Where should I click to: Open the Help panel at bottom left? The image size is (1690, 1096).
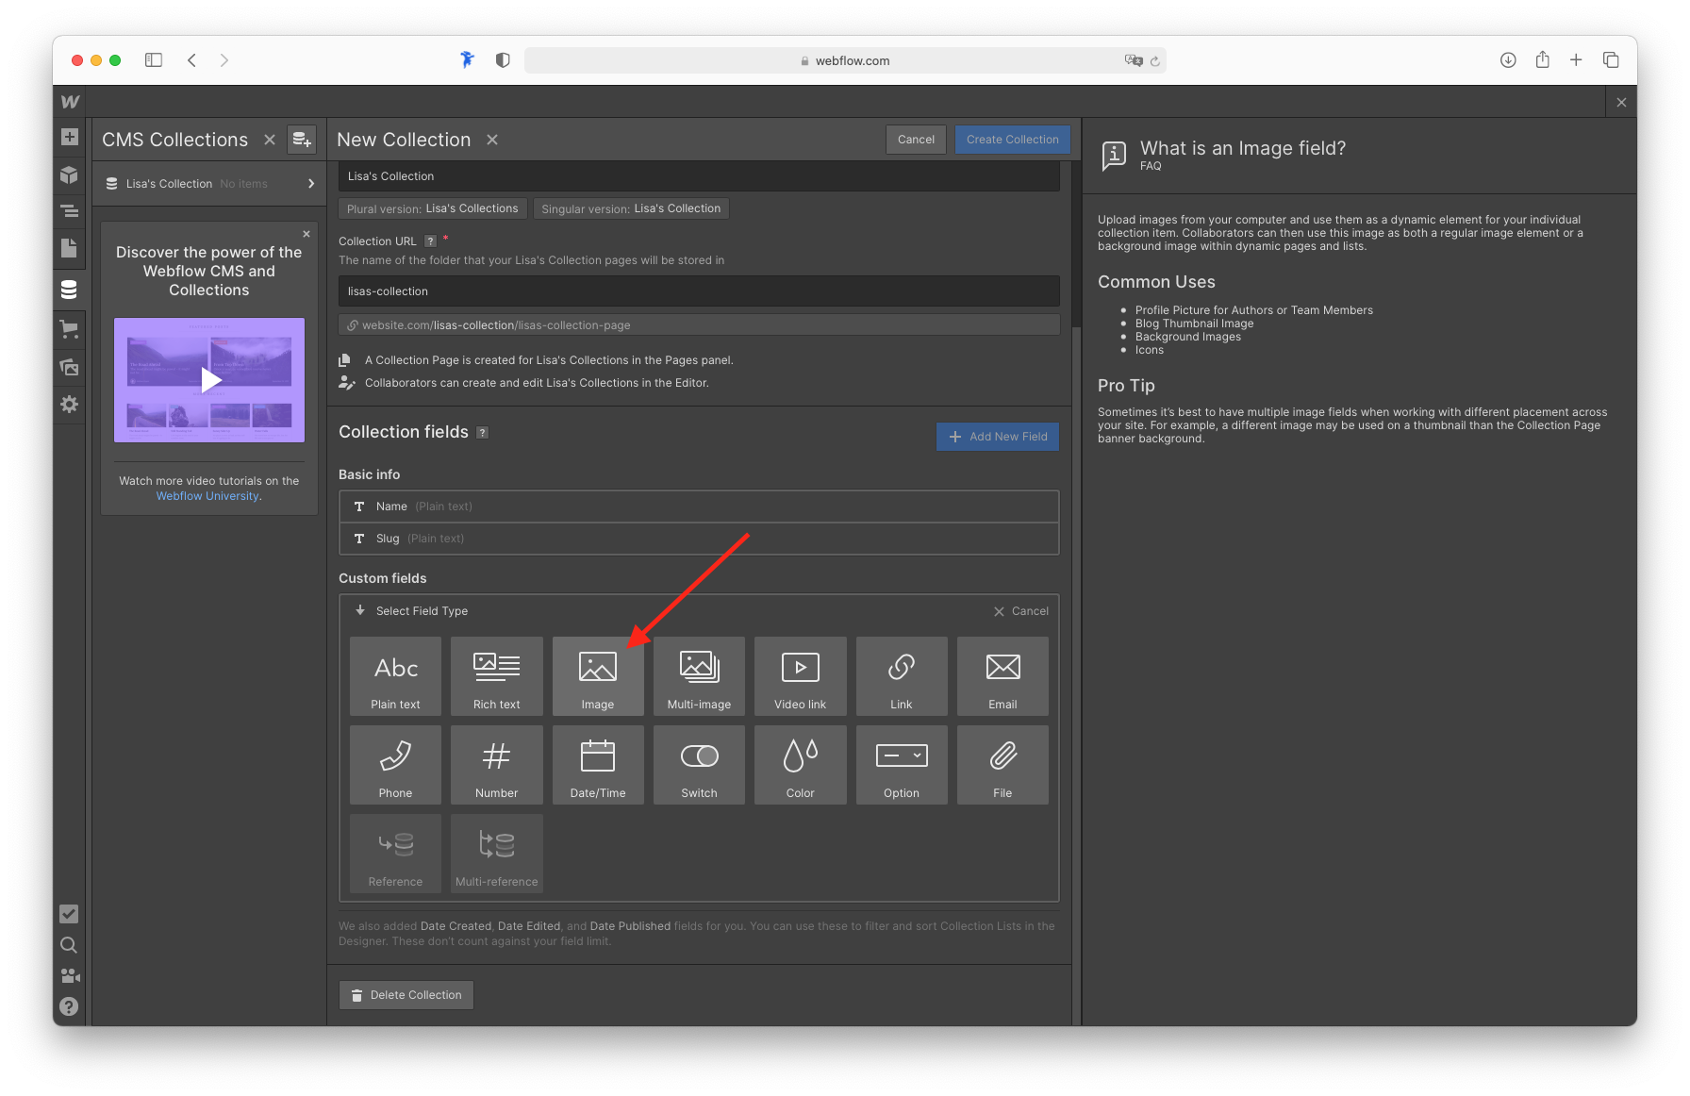pos(69,1006)
